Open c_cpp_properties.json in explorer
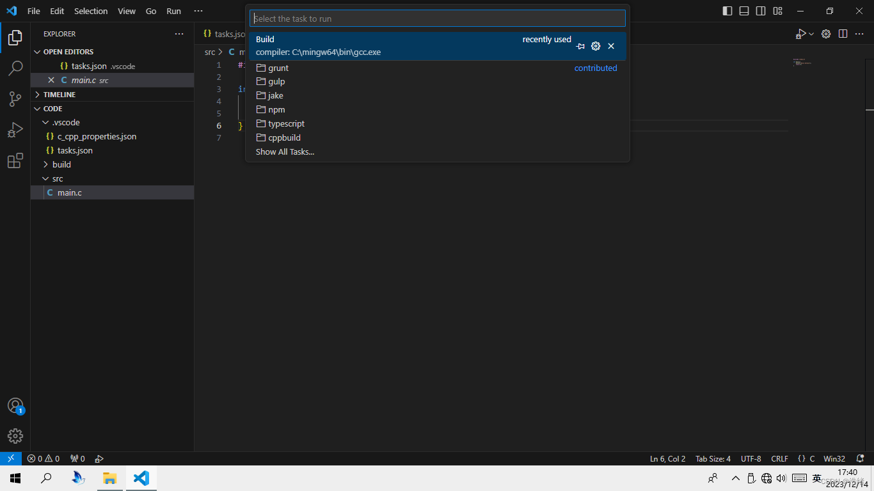Image resolution: width=874 pixels, height=491 pixels. point(97,136)
